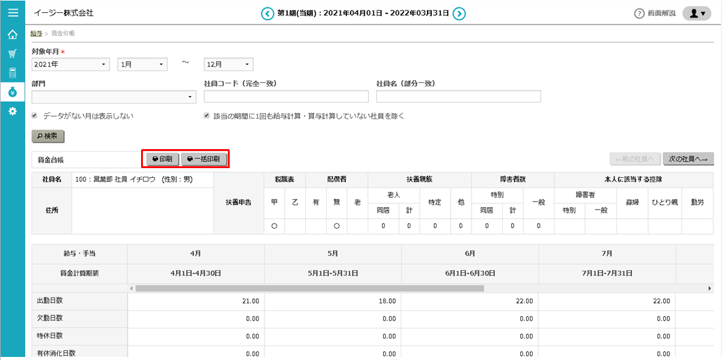Open the shopping cart sidebar icon
This screenshot has width=725, height=360.
tap(12, 54)
